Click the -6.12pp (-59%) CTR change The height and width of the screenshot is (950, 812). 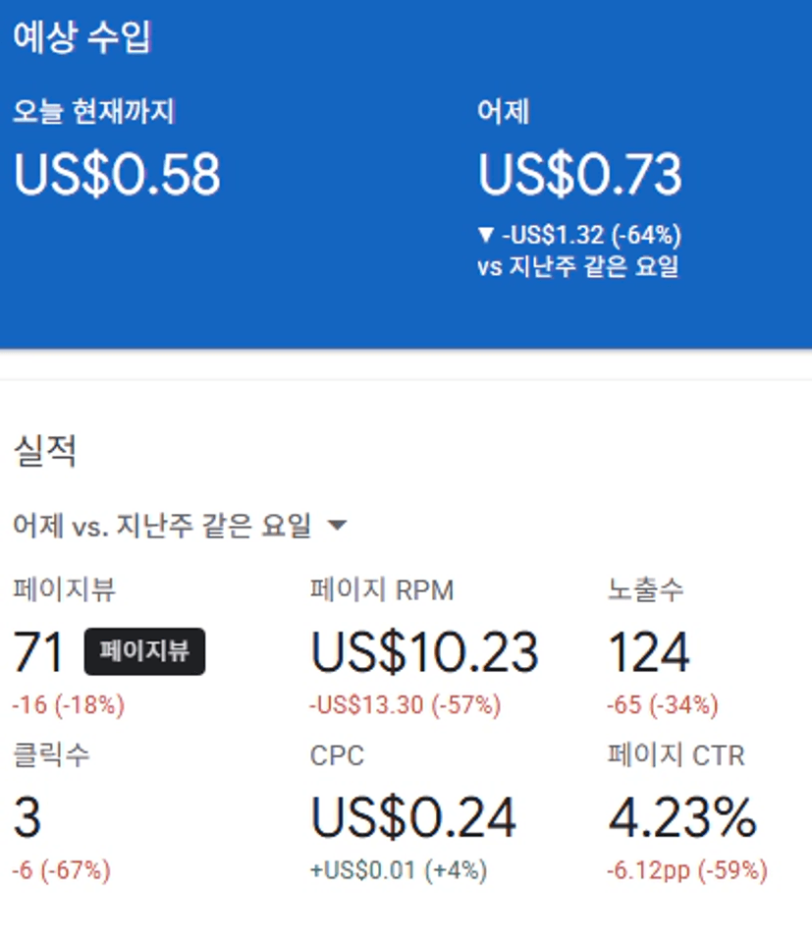tap(687, 870)
